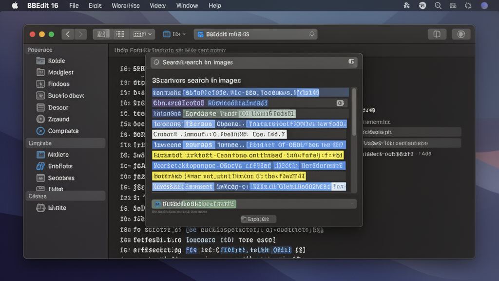Select the yellow Htcbmbot result row
The height and width of the screenshot is (281, 499).
point(248,155)
